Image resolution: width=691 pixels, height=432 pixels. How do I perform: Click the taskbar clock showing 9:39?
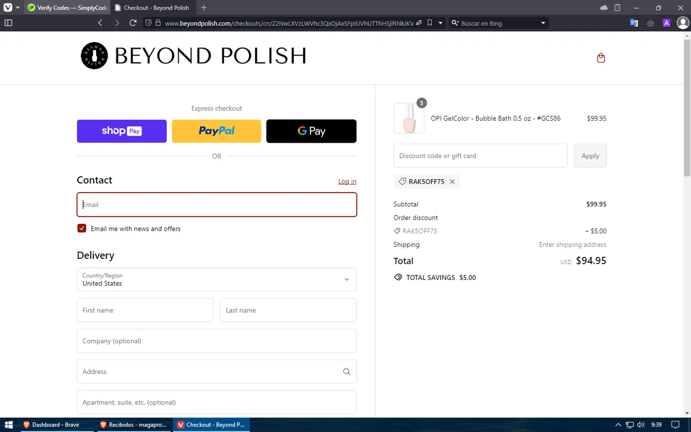656,425
